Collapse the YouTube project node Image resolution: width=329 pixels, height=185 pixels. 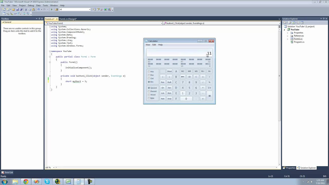pyautogui.click(x=285, y=30)
